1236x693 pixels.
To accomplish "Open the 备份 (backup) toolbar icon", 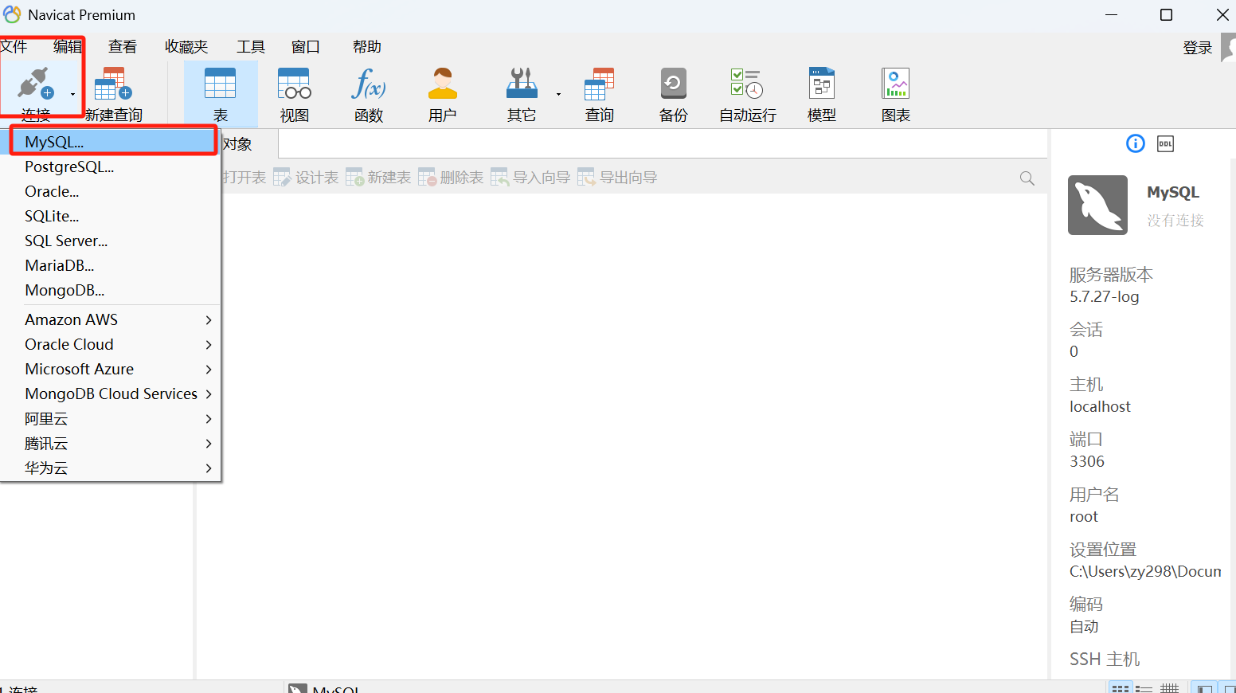I will (673, 94).
